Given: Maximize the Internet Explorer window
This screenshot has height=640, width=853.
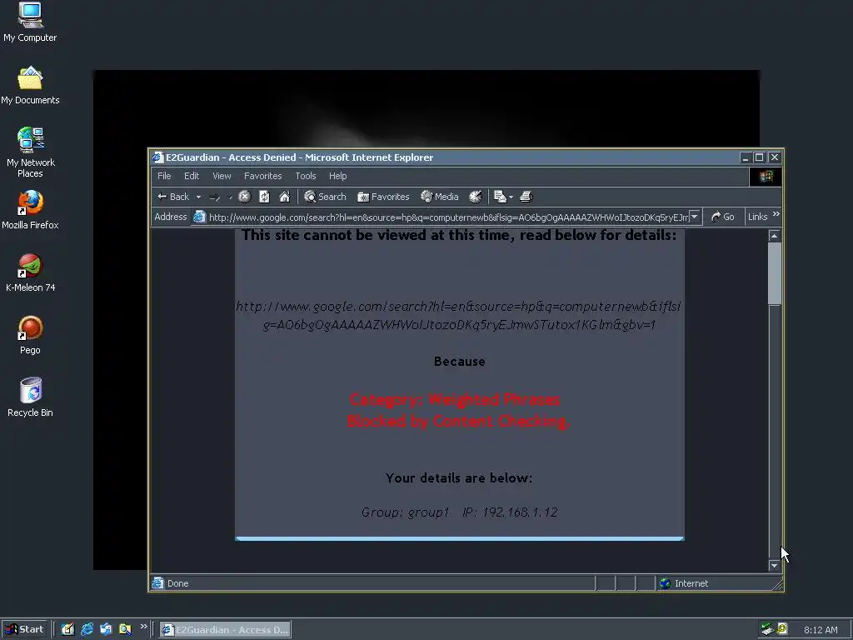Looking at the screenshot, I should tap(760, 157).
